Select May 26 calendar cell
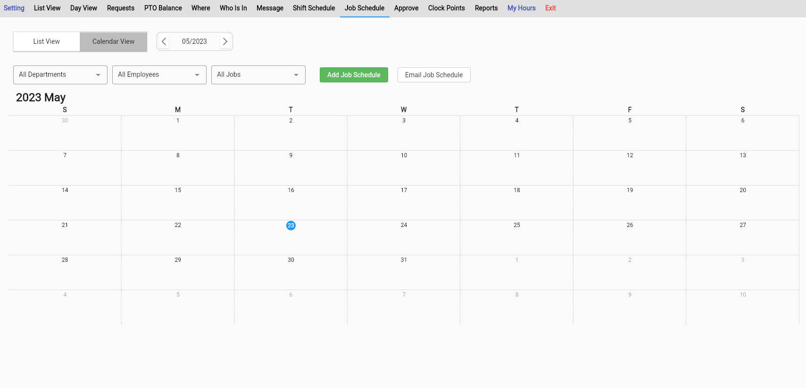The width and height of the screenshot is (806, 388). 630,238
